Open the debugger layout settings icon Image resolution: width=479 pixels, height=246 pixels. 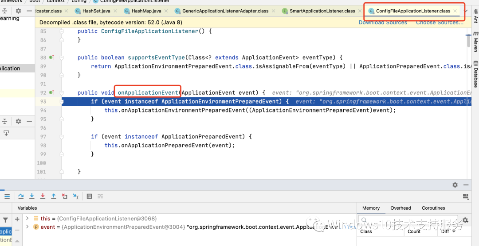tap(466, 196)
